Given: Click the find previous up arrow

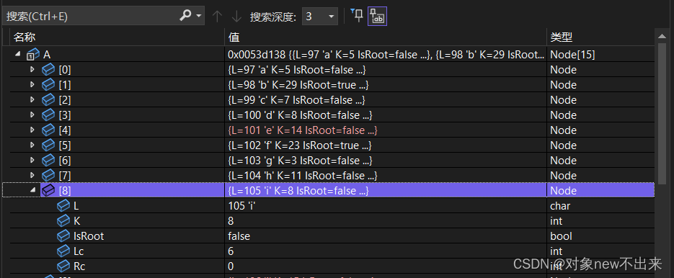Looking at the screenshot, I should (x=218, y=17).
